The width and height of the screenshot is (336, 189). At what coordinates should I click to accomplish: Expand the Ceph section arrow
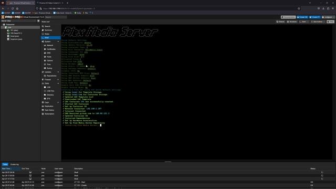pos(58,102)
